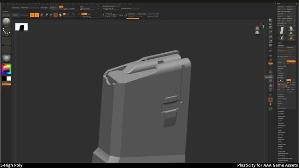299x168 pixels.
Task: Select the current magazine tool thumbnail
Action: (282, 30)
